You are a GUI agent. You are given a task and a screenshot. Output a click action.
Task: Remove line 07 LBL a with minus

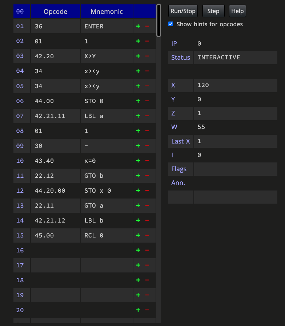147,116
